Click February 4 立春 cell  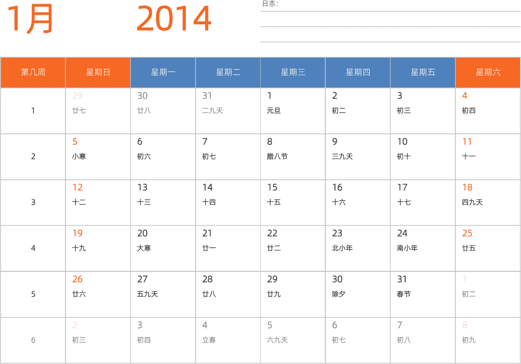coord(228,340)
